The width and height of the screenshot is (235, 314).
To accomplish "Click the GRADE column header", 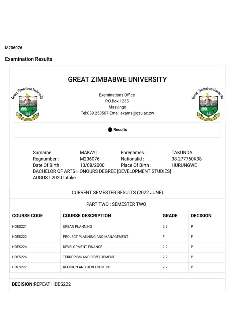I will point(170,216).
